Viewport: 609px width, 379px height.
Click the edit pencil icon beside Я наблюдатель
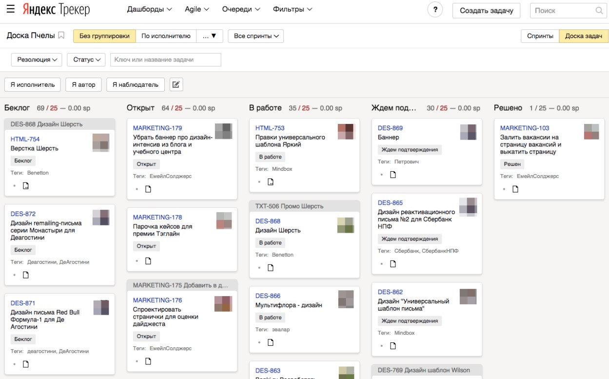tap(177, 84)
